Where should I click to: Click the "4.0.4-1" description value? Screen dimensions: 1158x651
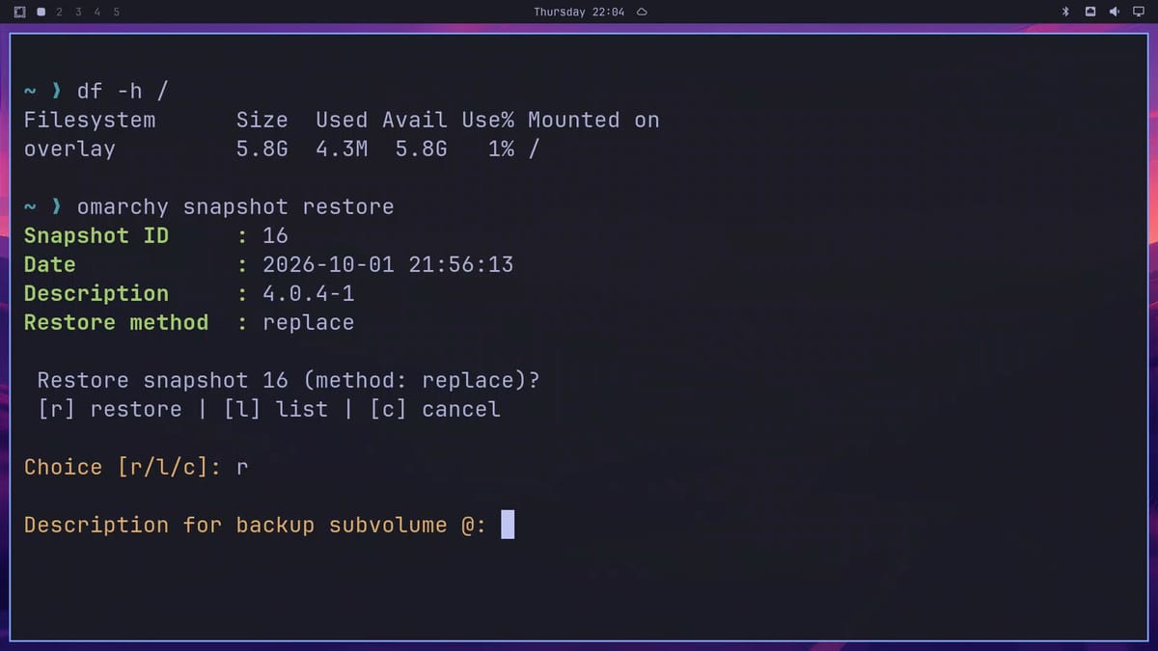click(x=309, y=293)
